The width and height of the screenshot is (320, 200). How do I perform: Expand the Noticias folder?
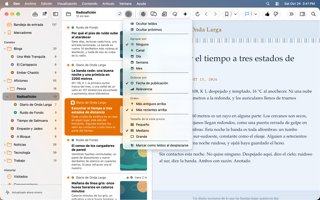5,145
